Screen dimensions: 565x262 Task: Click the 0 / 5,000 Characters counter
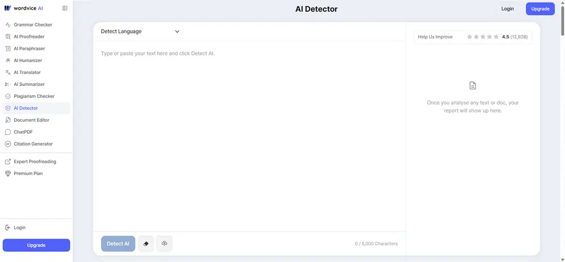click(x=376, y=243)
